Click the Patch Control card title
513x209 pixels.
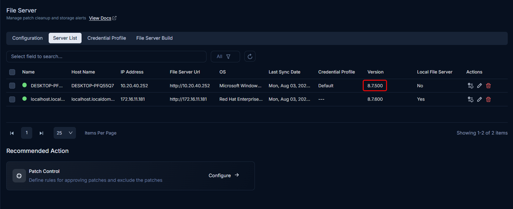pos(44,171)
